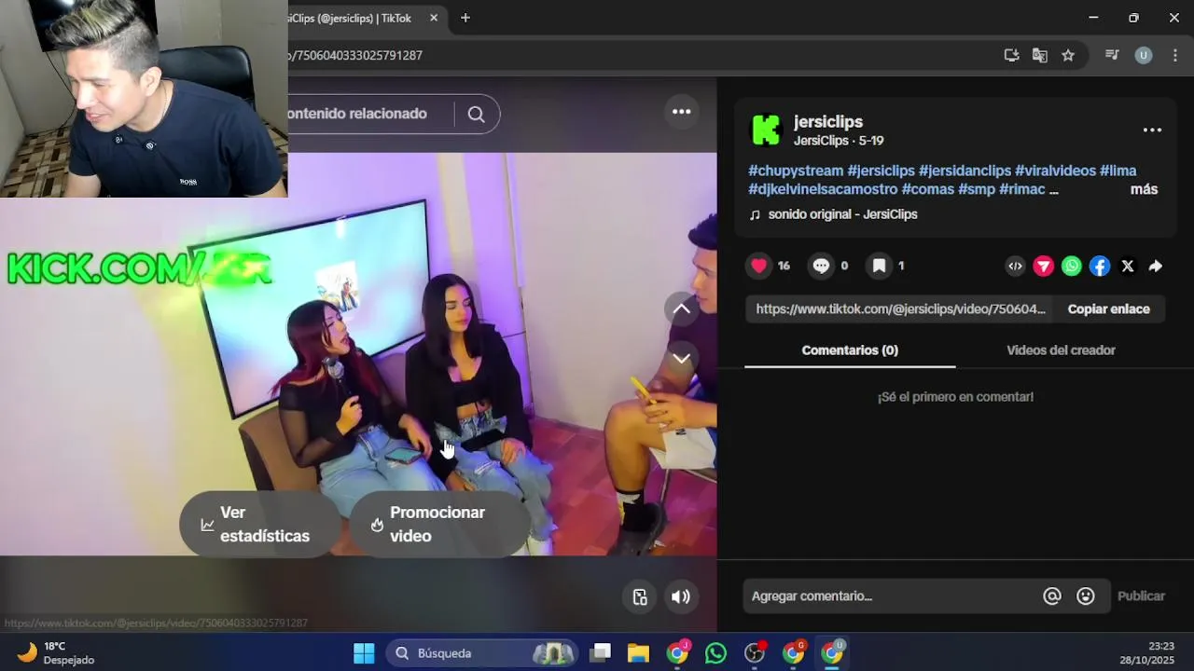The image size is (1194, 671).
Task: Open the jersiclips profile avatar
Action: (766, 130)
